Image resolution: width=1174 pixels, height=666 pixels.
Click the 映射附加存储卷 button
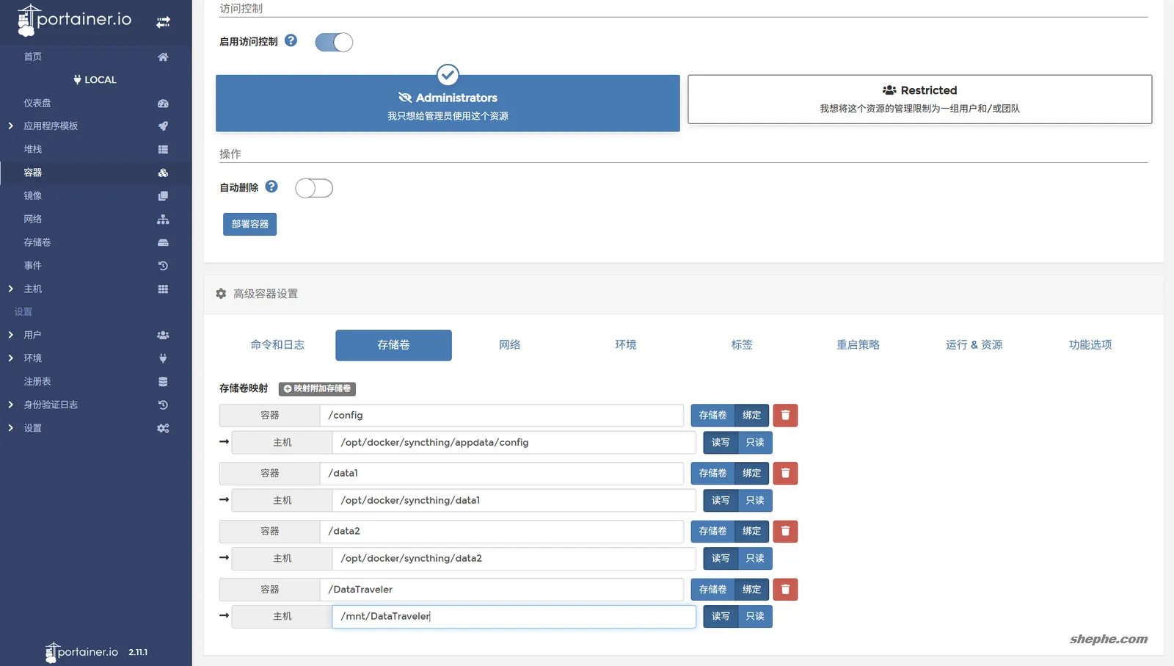[x=317, y=388]
